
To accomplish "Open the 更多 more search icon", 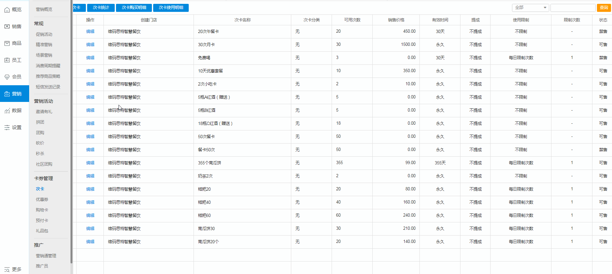I will click(x=7, y=270).
